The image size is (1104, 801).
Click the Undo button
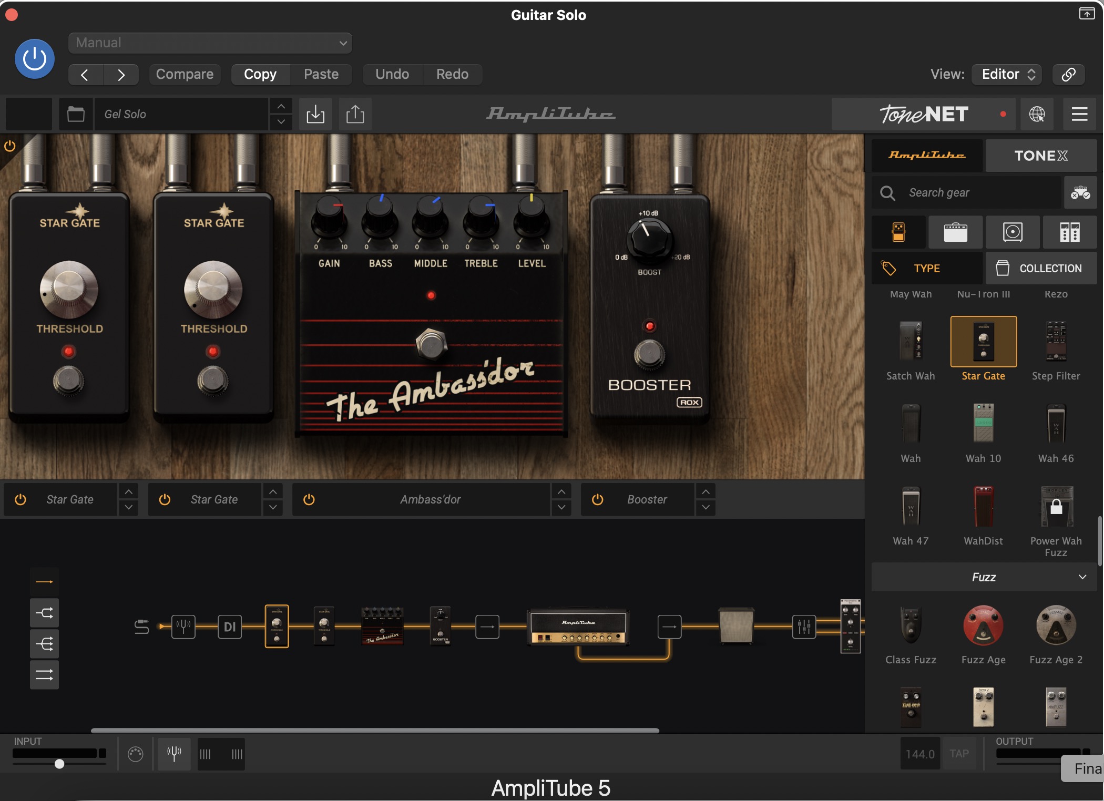(392, 75)
